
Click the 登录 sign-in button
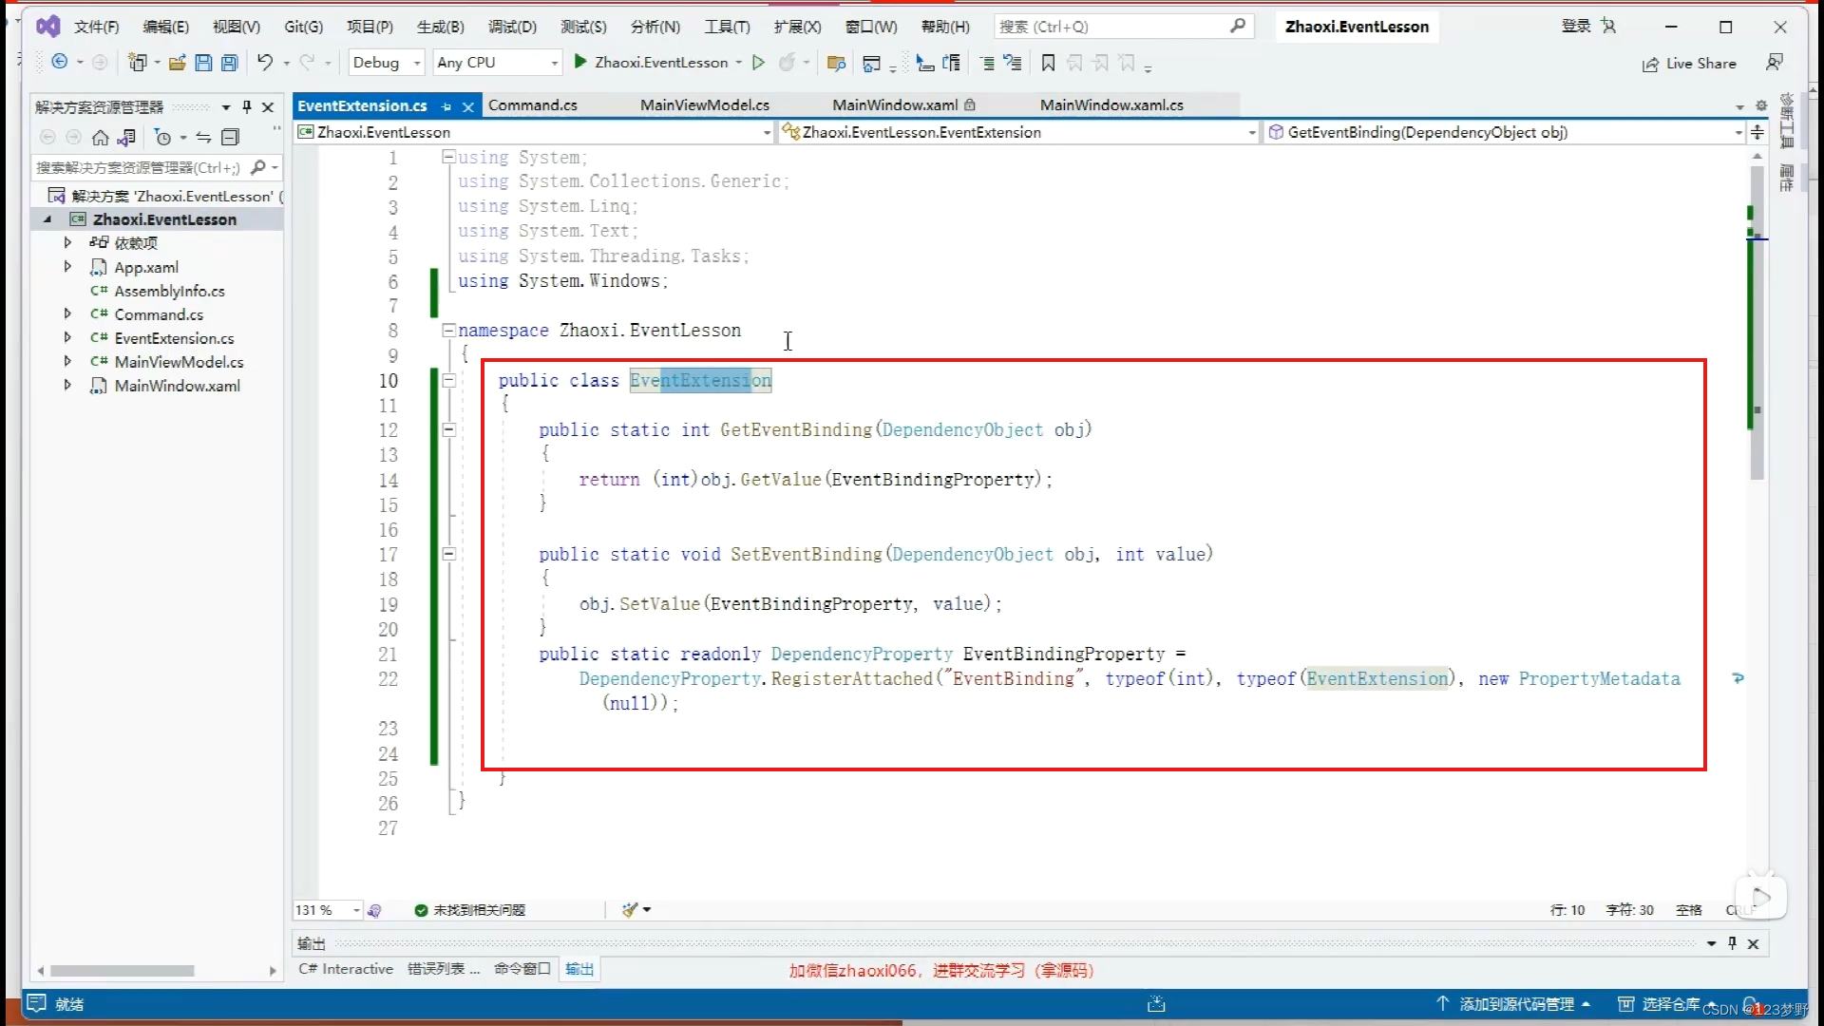tap(1575, 27)
